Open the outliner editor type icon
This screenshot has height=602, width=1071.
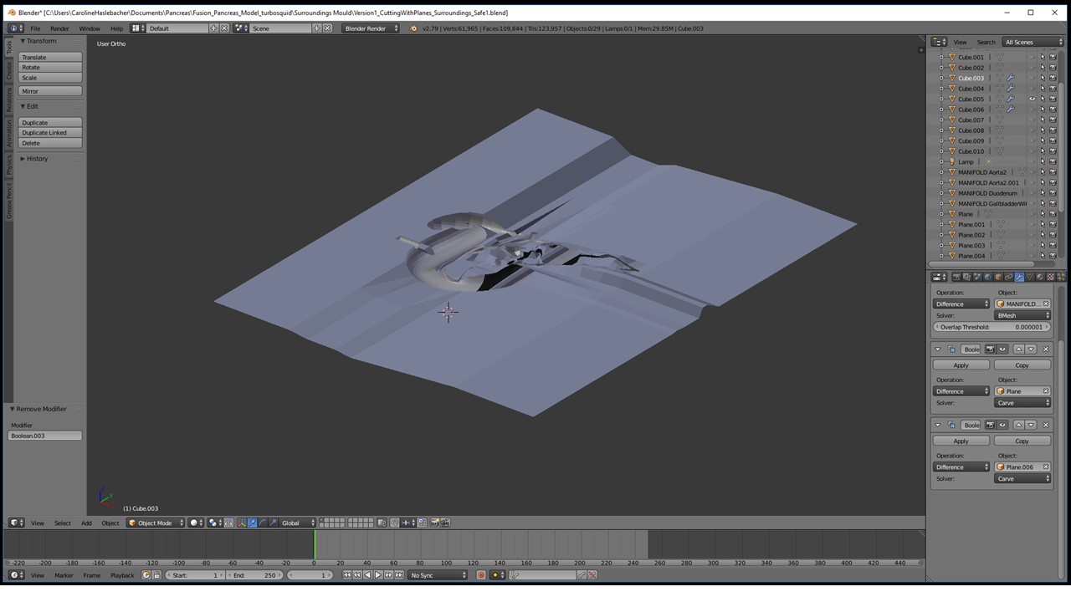click(x=940, y=42)
